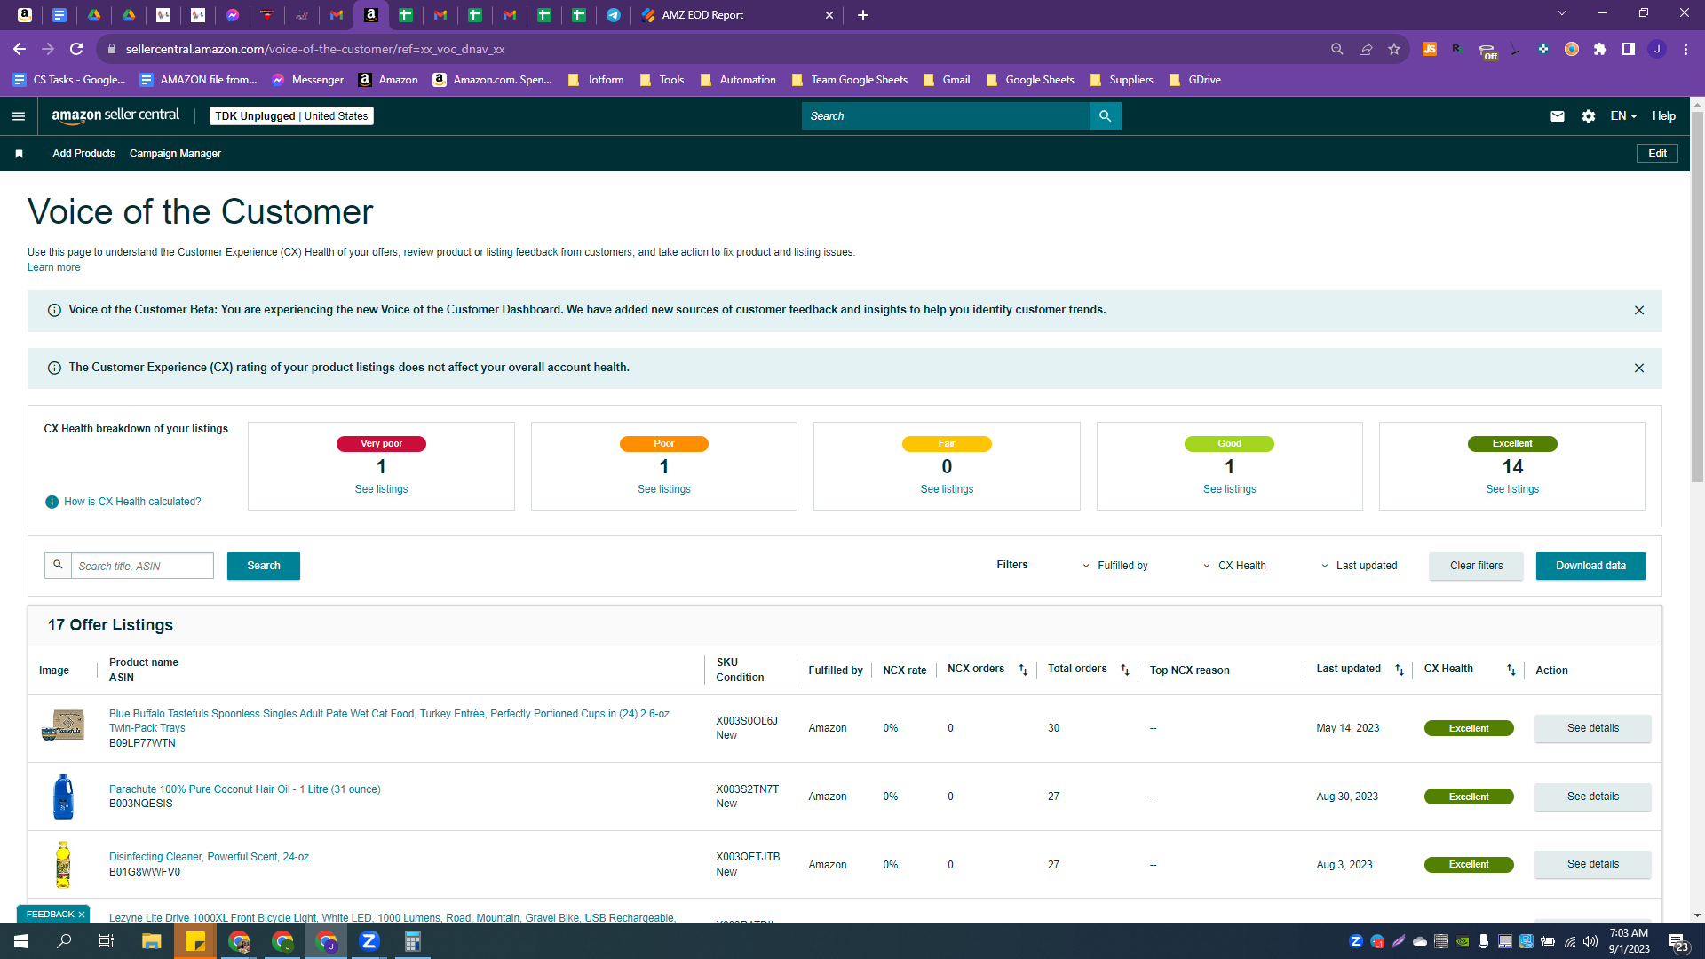Go back using the browser back arrow
The width and height of the screenshot is (1705, 959).
20,49
